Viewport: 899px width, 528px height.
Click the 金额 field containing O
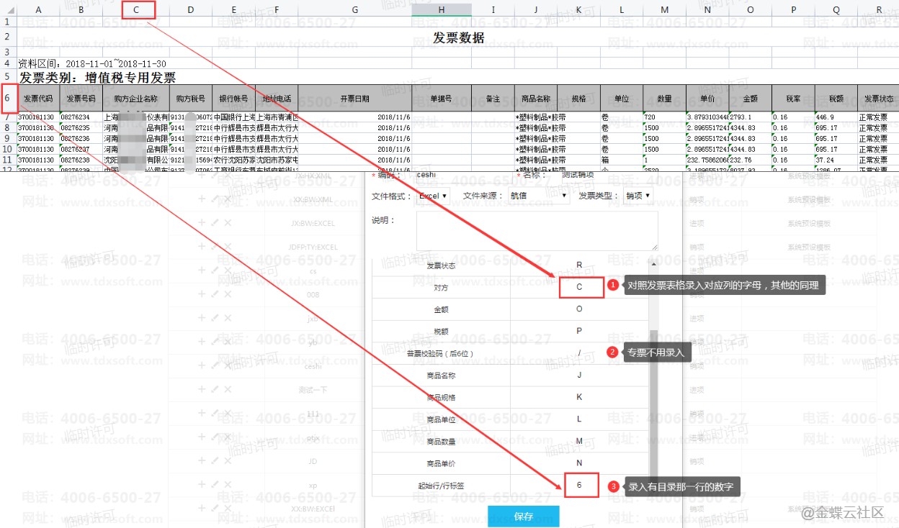(x=579, y=309)
